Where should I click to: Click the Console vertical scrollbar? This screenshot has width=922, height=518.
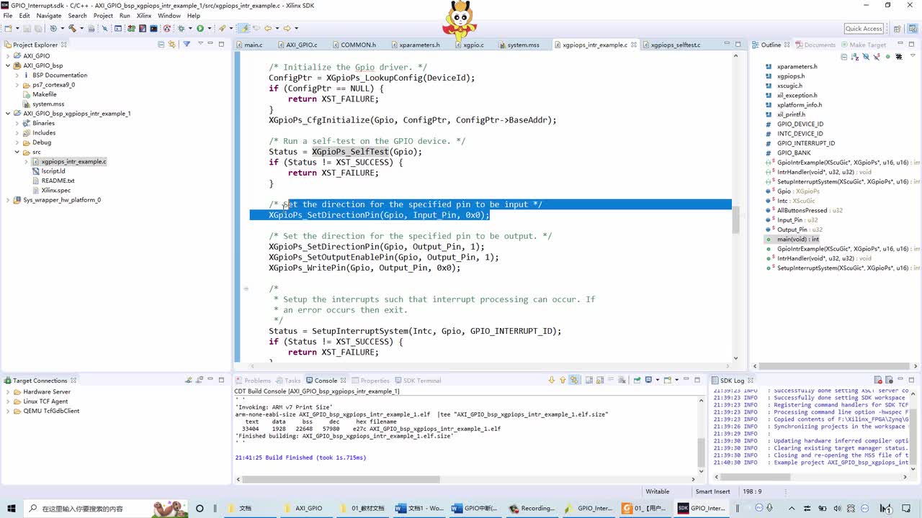point(701,452)
